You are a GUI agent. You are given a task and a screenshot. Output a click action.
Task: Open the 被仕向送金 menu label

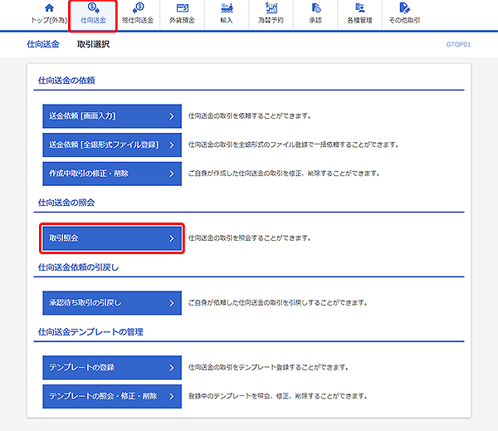pyautogui.click(x=138, y=20)
